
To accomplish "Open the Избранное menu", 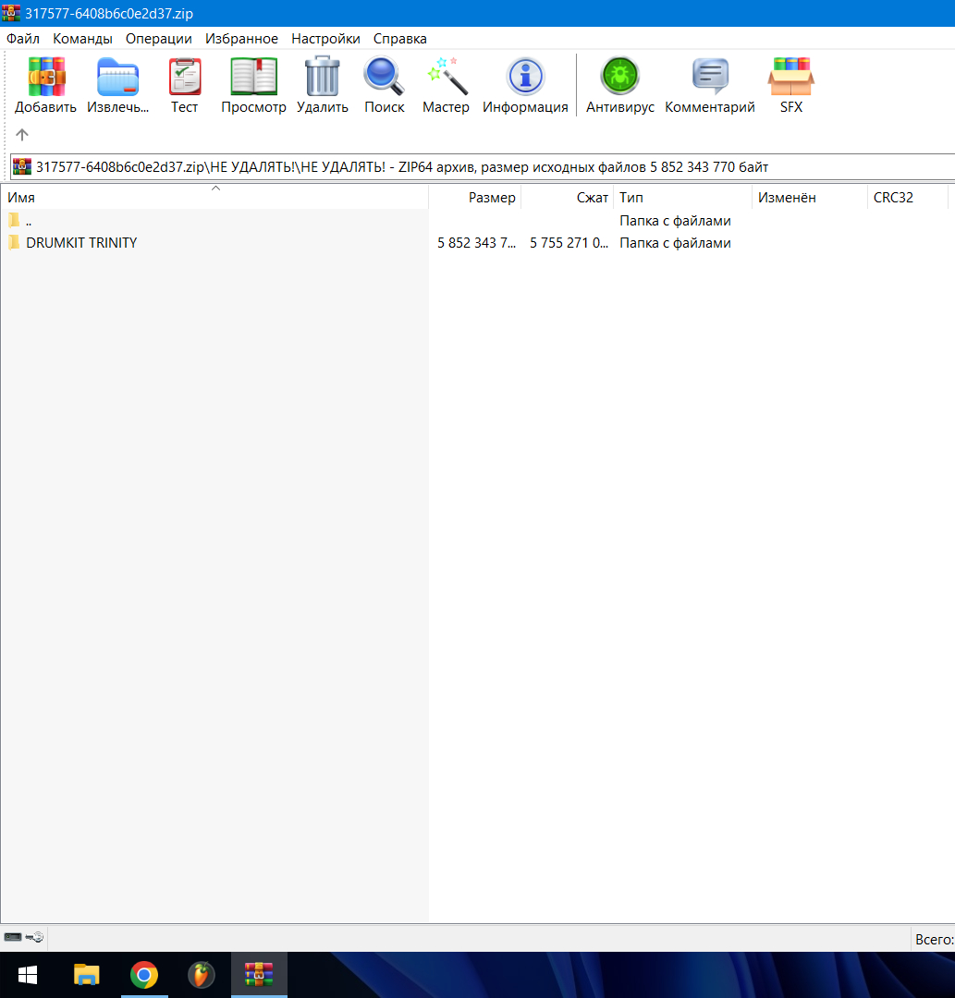I will (241, 39).
